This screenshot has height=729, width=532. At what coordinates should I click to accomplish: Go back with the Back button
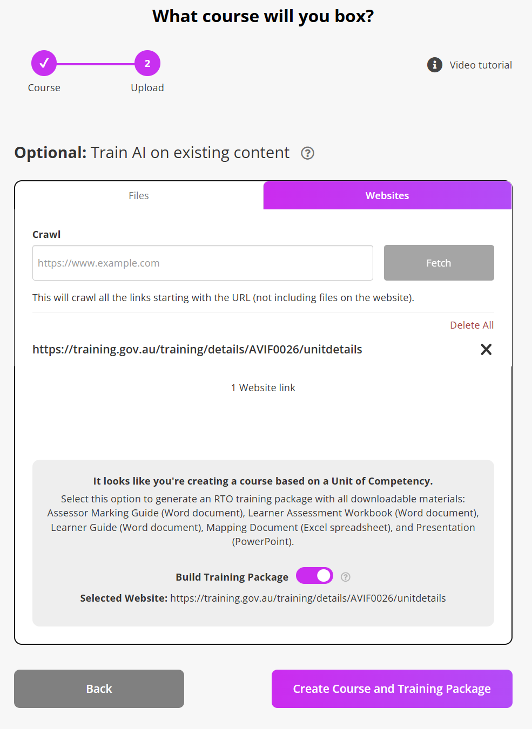coord(99,689)
